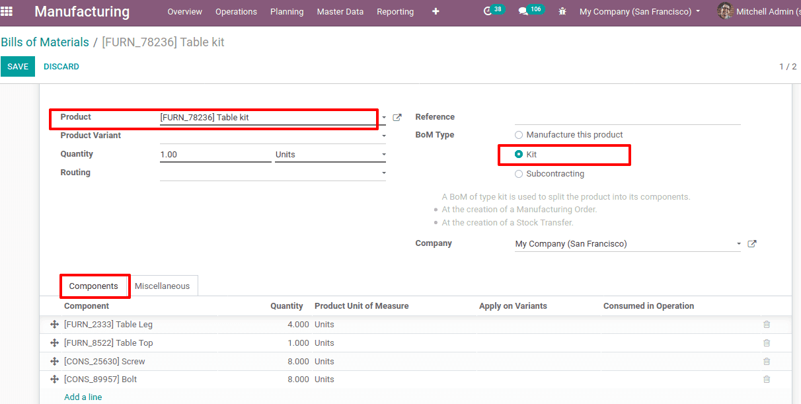Screen dimensions: 801x404
Task: Click drag handle for Table Leg row
Action: point(55,325)
